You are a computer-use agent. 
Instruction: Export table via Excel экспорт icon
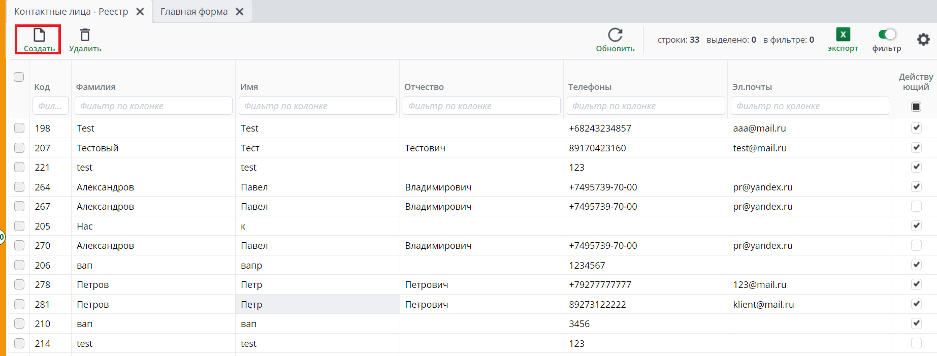[x=843, y=35]
